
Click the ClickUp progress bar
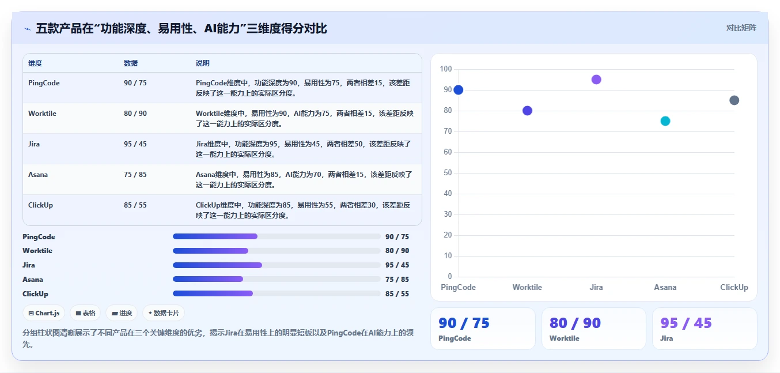point(277,293)
